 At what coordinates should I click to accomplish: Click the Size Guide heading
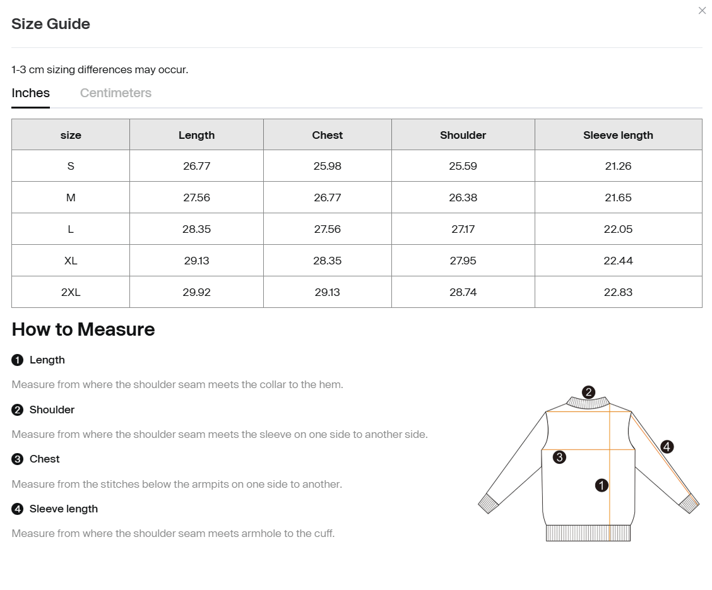click(50, 24)
